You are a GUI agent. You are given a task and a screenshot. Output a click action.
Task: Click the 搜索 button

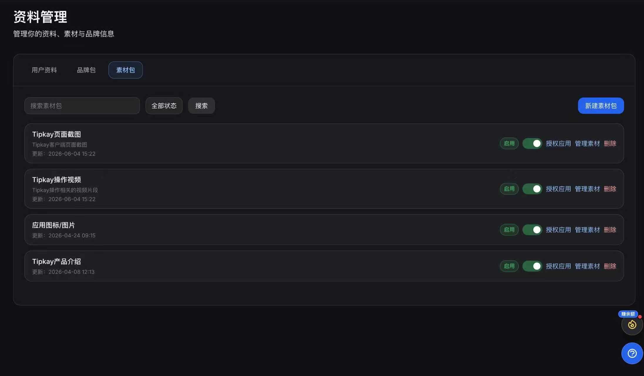point(201,106)
